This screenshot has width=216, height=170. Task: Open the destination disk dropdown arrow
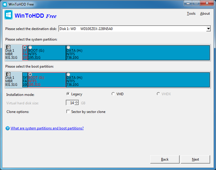(x=208, y=29)
